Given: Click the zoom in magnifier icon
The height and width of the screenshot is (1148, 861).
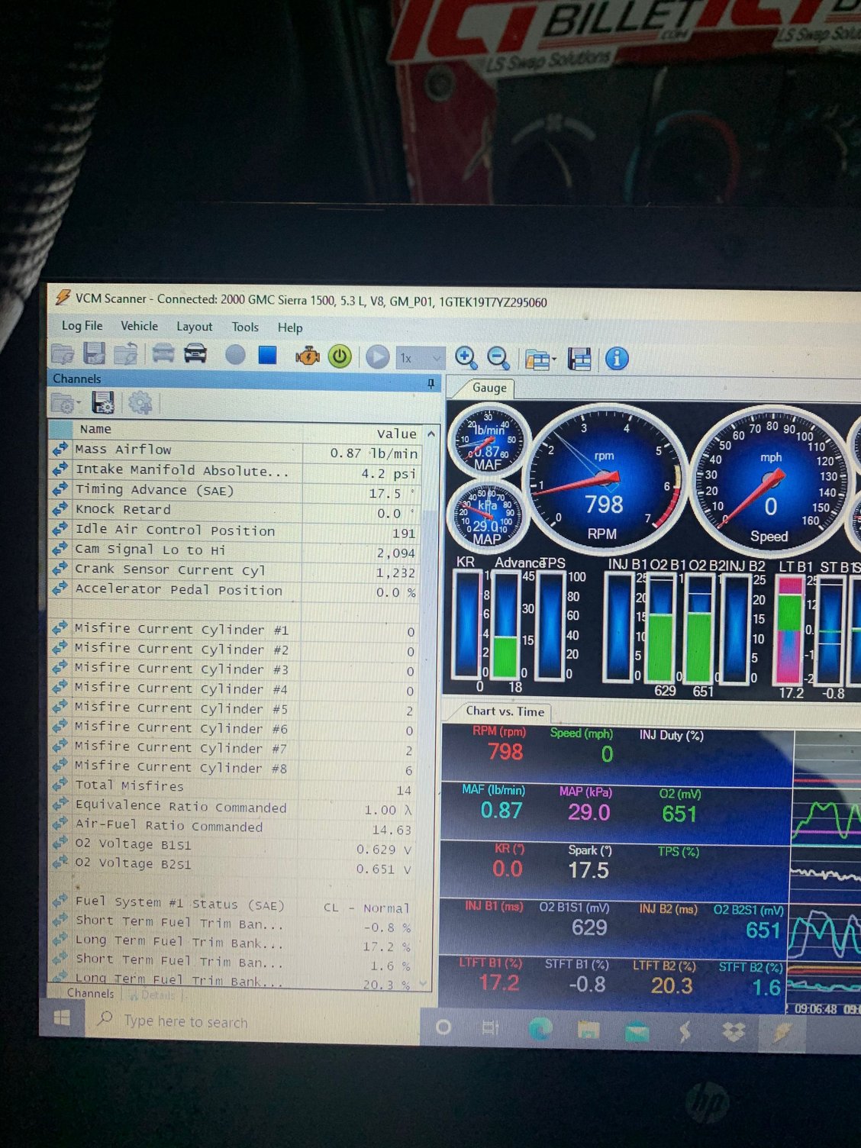Looking at the screenshot, I should [x=466, y=358].
